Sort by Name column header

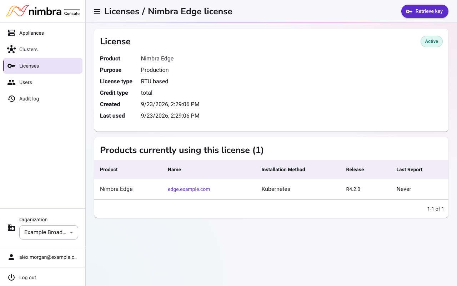coord(174,169)
